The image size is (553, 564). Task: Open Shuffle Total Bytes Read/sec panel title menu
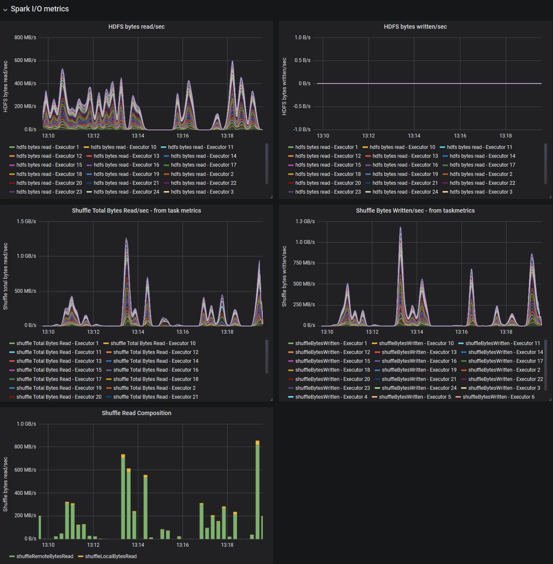tap(136, 210)
